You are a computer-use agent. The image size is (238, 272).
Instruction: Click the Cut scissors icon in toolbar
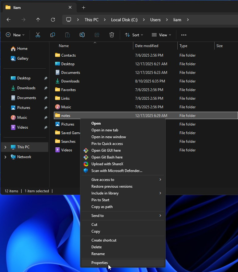pos(38,35)
